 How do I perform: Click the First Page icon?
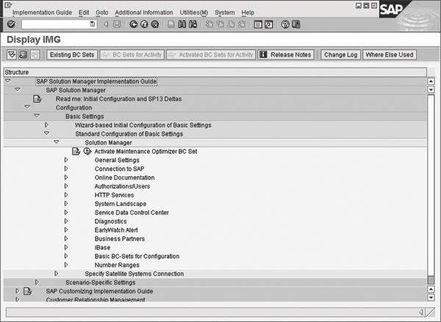[209, 24]
